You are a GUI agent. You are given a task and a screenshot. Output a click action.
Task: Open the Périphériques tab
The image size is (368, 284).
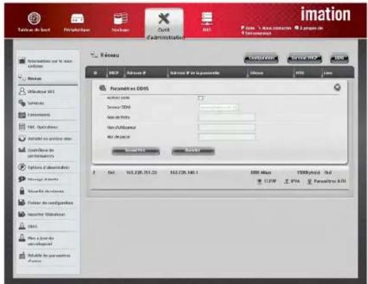(x=77, y=22)
